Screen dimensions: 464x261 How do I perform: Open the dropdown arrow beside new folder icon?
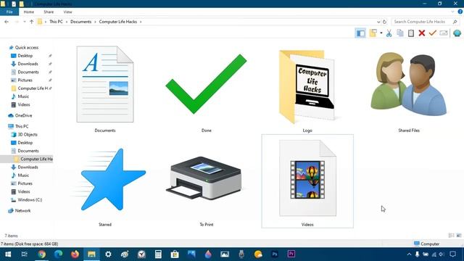coord(381,33)
